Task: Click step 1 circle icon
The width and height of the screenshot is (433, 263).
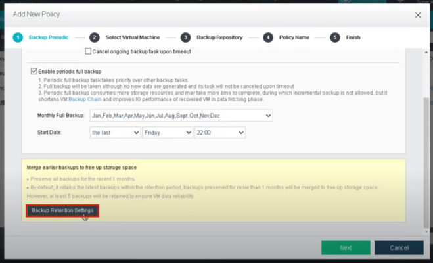Action: [18, 37]
